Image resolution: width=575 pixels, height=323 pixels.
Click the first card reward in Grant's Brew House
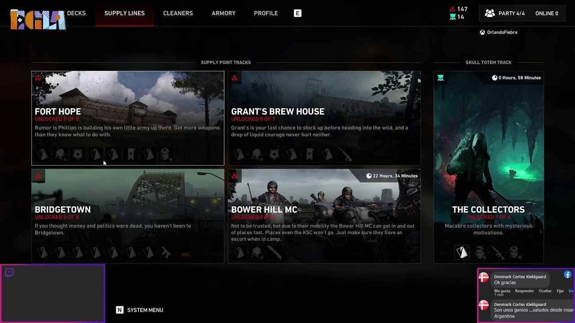239,154
